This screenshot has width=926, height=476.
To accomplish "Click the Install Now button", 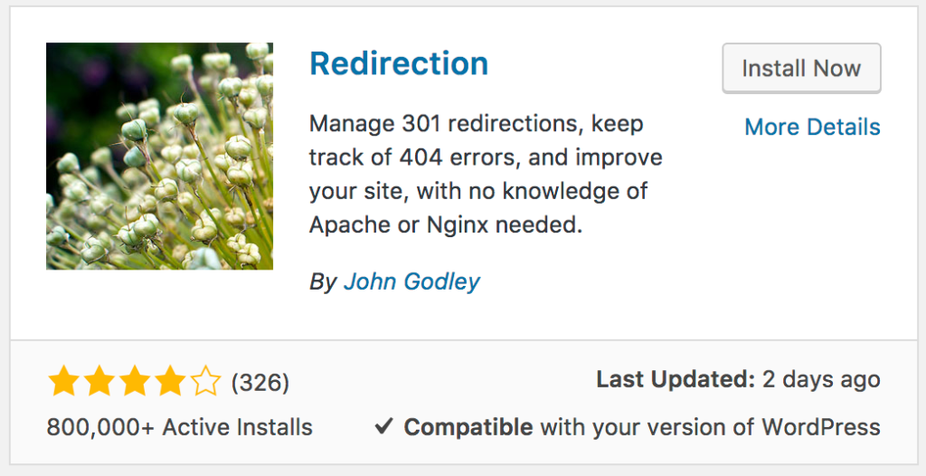I will (801, 68).
